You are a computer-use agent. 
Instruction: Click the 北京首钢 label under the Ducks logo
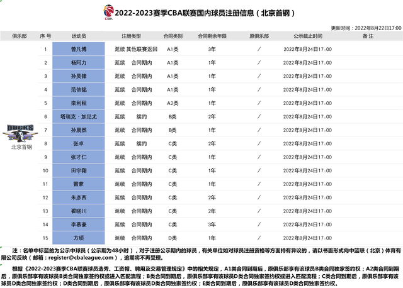click(21, 147)
